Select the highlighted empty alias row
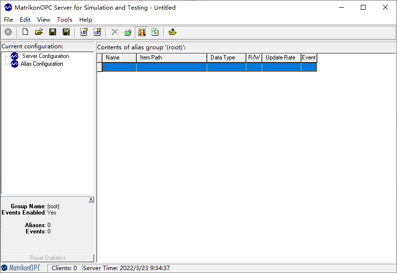The height and width of the screenshot is (273, 397). coord(210,67)
